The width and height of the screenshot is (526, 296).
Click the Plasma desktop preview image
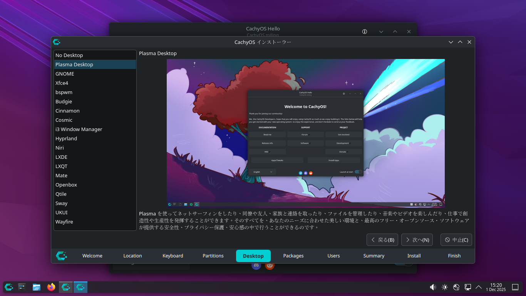click(x=305, y=133)
